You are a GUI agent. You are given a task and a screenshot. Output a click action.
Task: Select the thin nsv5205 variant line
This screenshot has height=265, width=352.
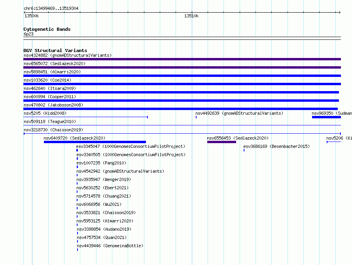(85, 117)
